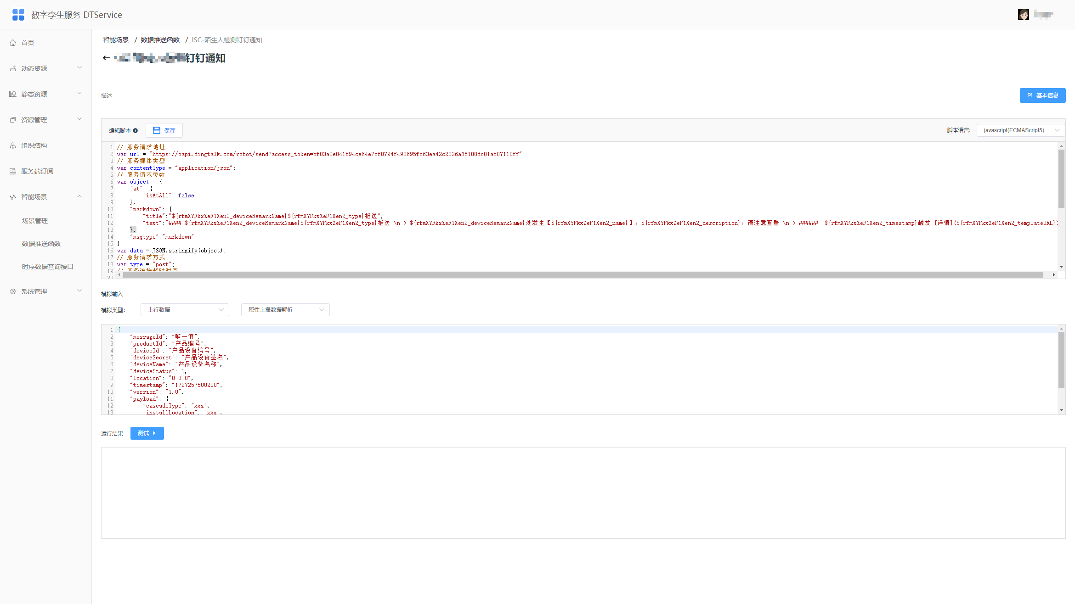1075x604 pixels.
Task: Expand the 静态资源 menu chevron
Action: tap(79, 94)
